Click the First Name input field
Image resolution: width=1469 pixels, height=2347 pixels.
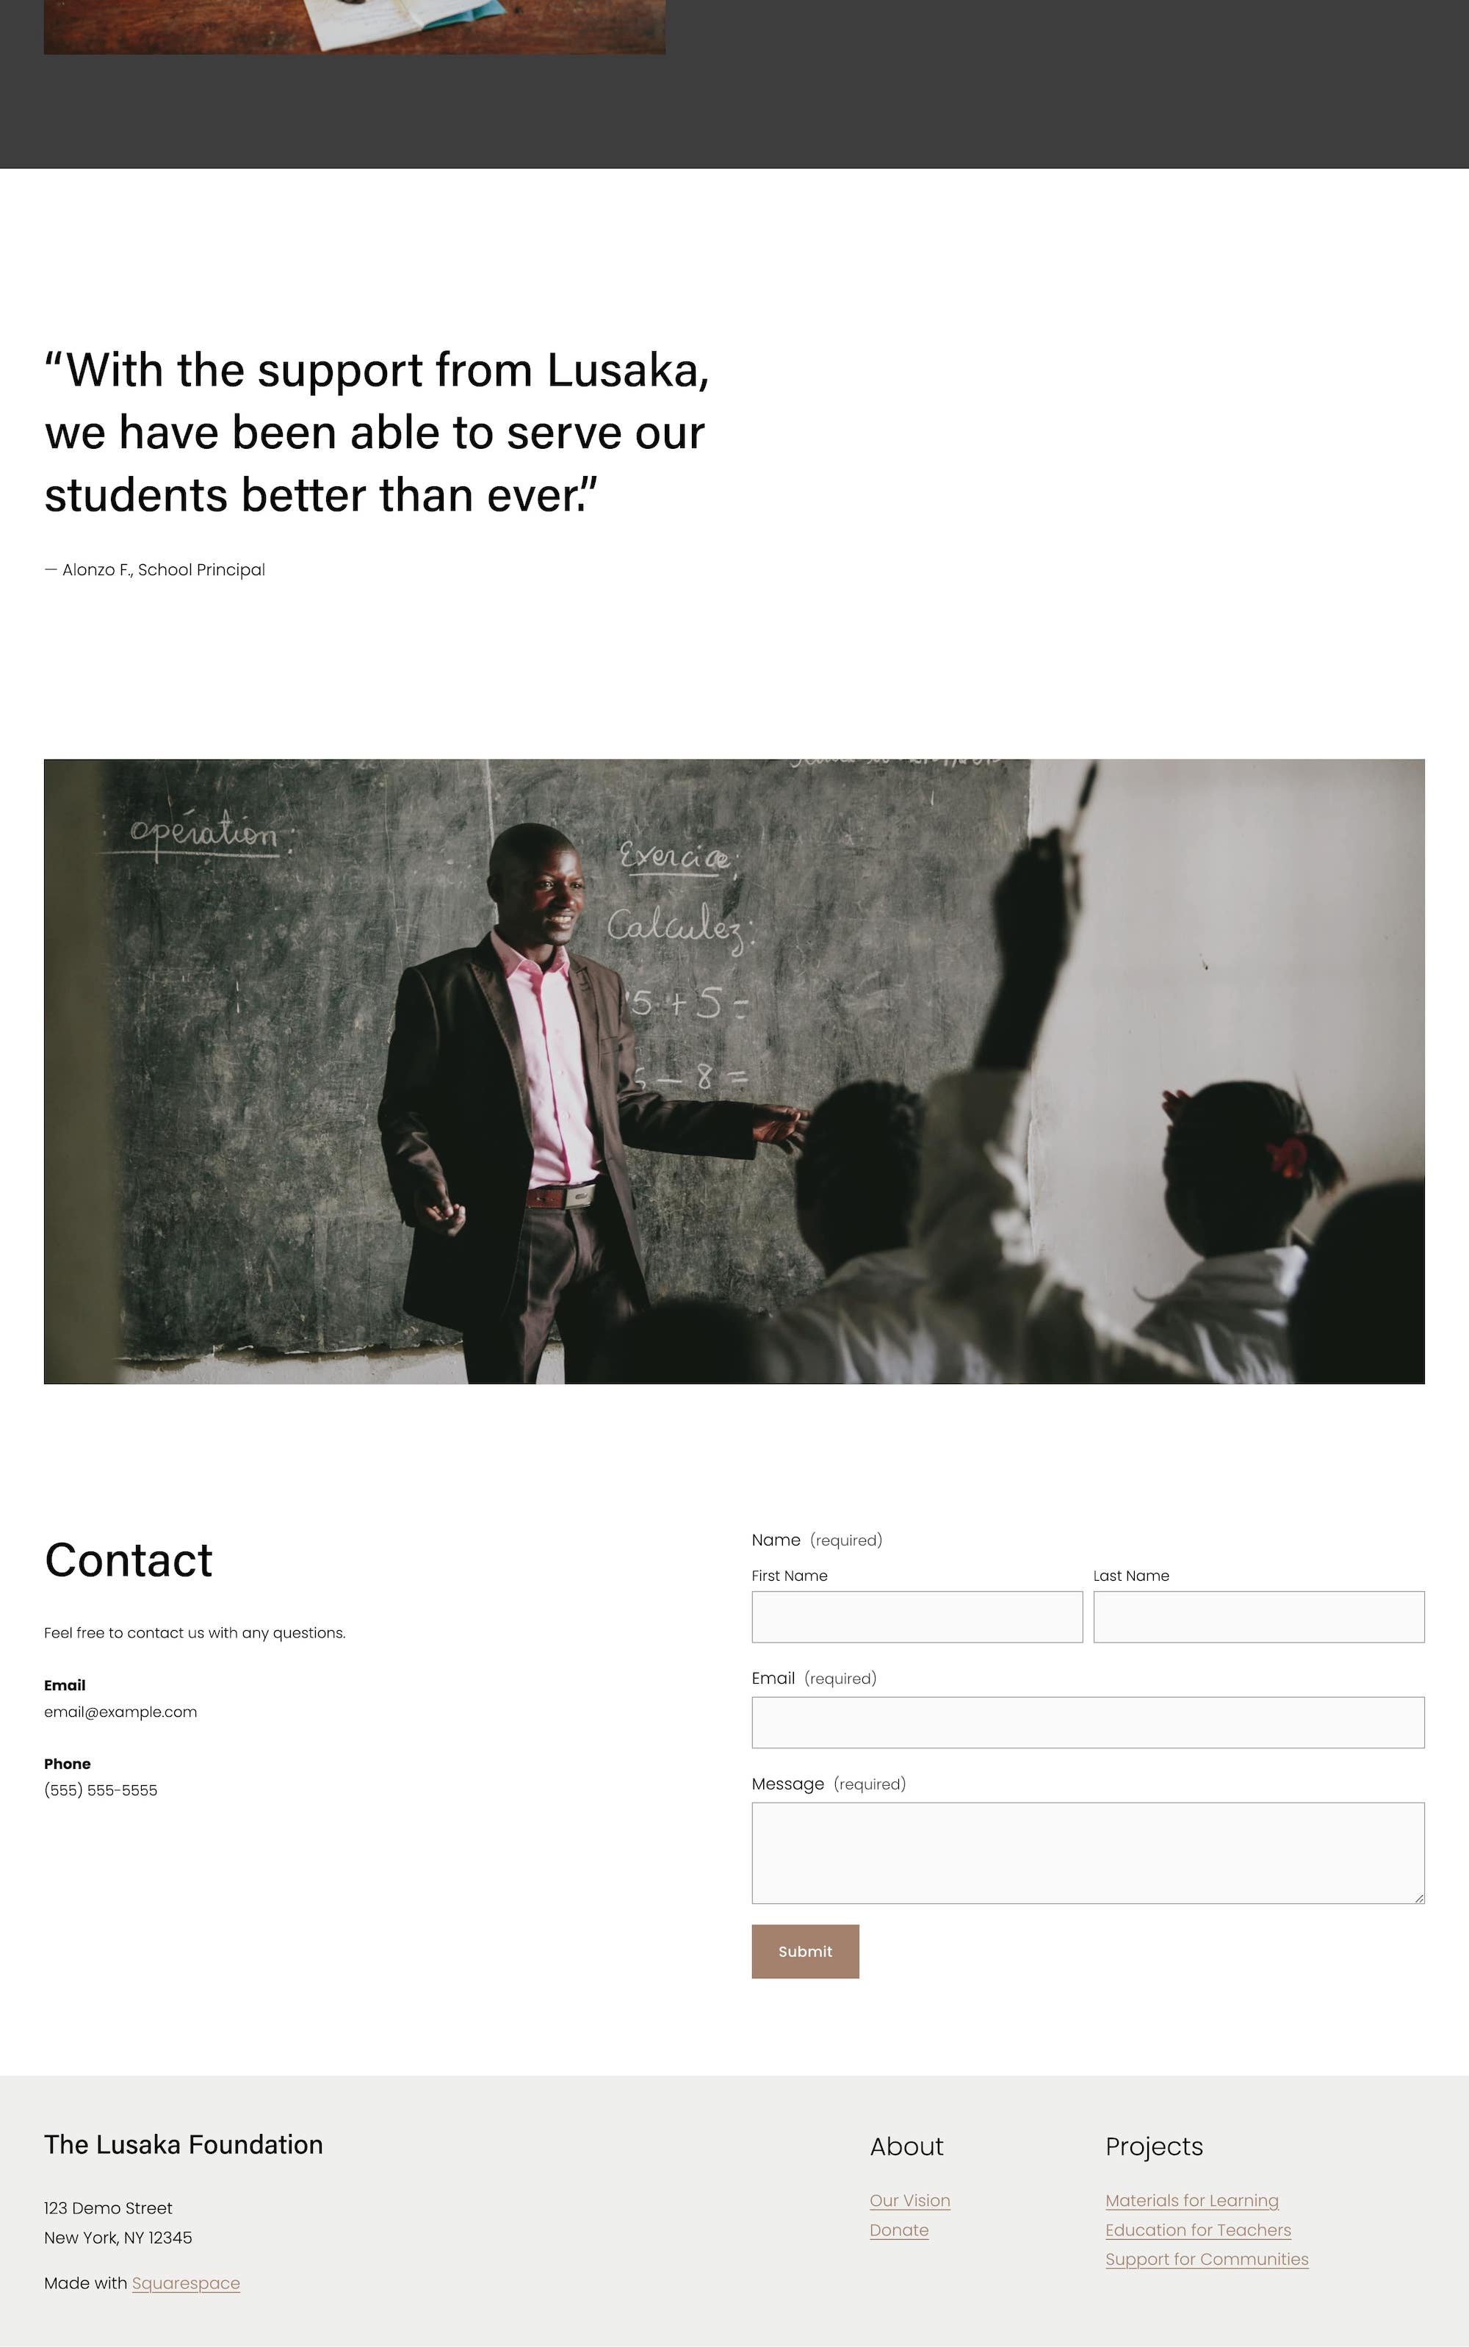tap(916, 1617)
